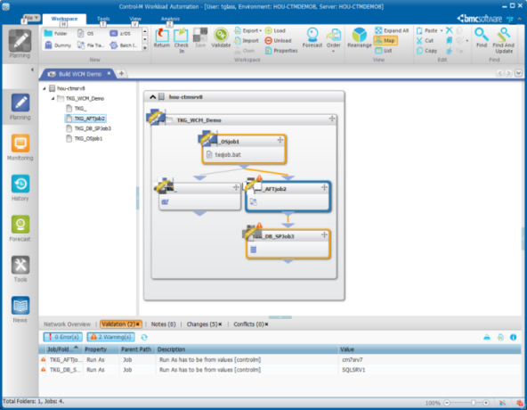
Task: Select the TKG_AFTjo... warning row
Action: (280, 360)
